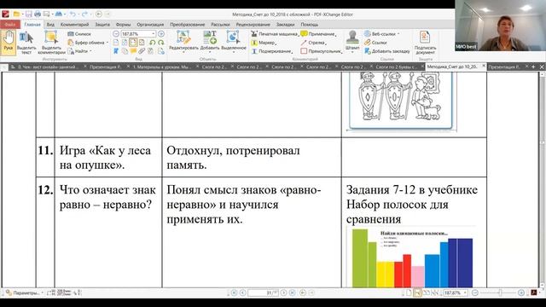Screen dimensions: 546x307
Task: Click the status bar zoom slider handle
Action: click(x=501, y=293)
